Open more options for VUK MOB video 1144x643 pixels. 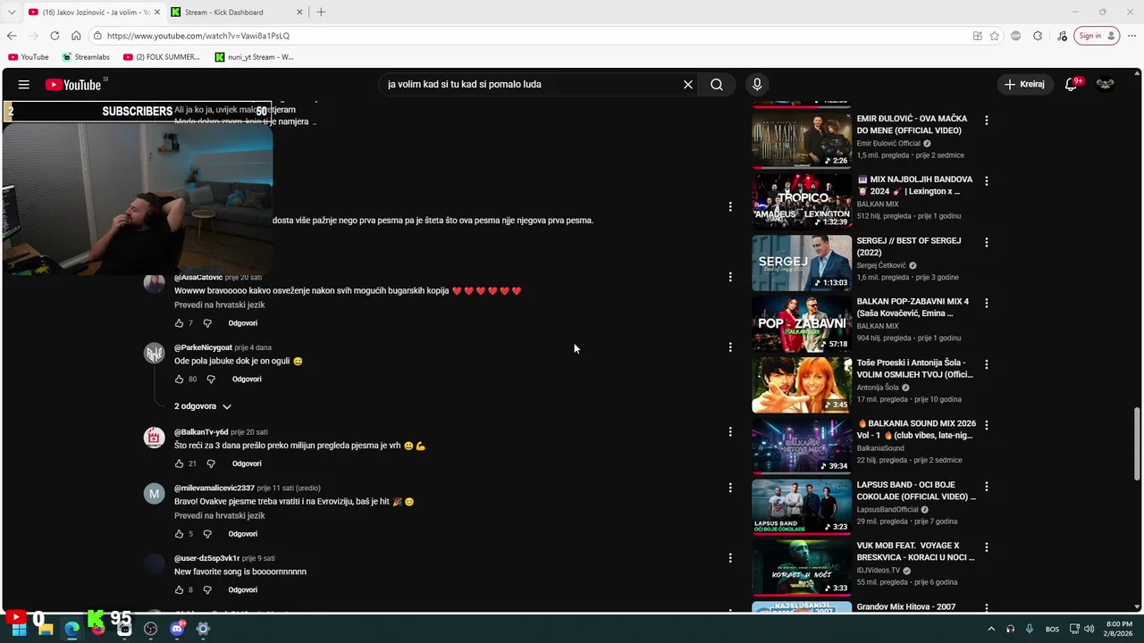(x=987, y=547)
